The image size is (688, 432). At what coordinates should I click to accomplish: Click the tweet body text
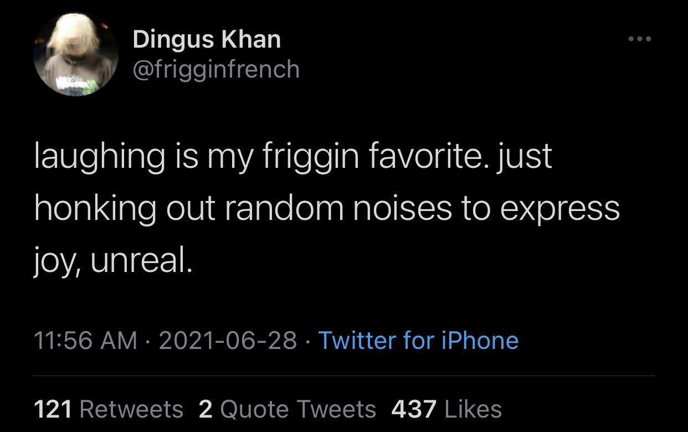pos(327,208)
